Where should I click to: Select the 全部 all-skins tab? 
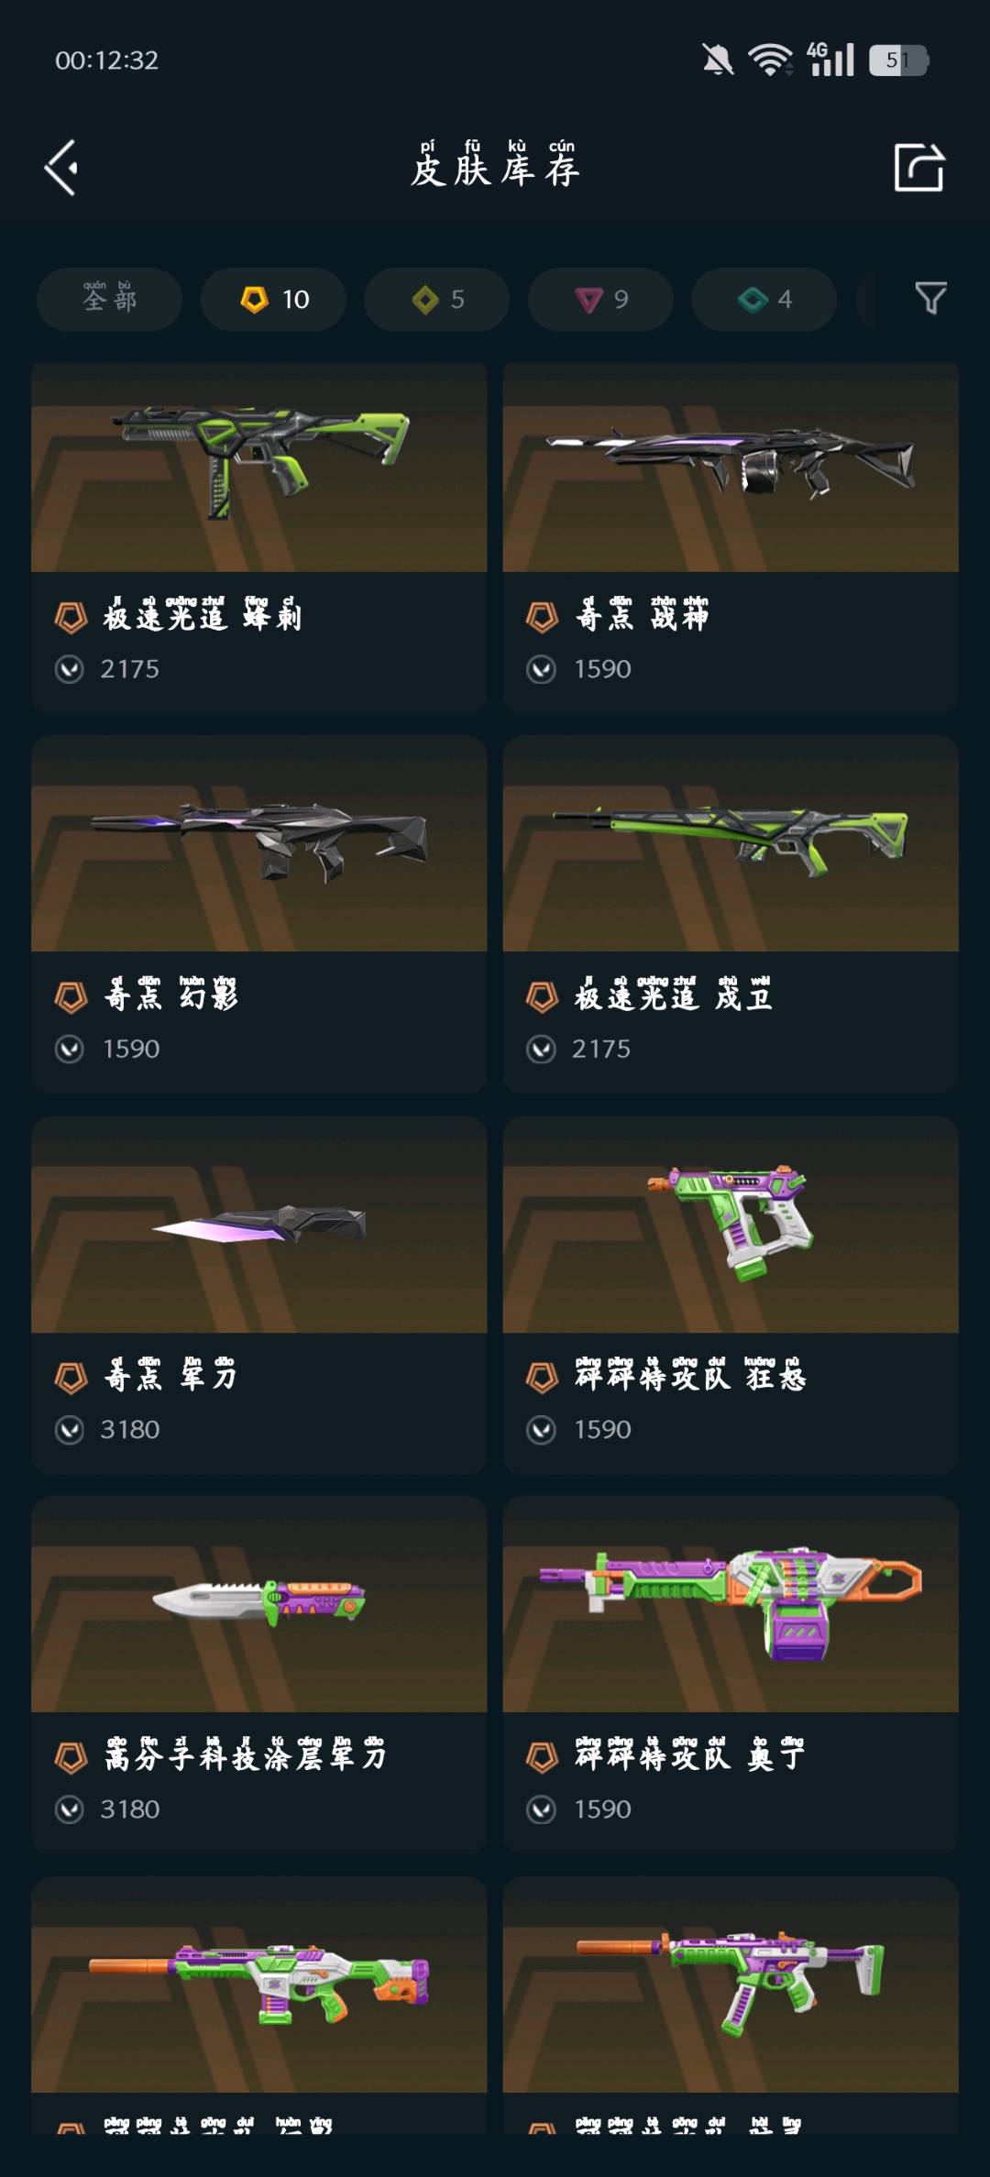click(109, 299)
